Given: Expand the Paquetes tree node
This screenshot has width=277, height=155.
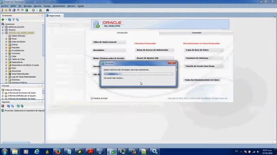Looking at the screenshot, I should pos(6,48).
